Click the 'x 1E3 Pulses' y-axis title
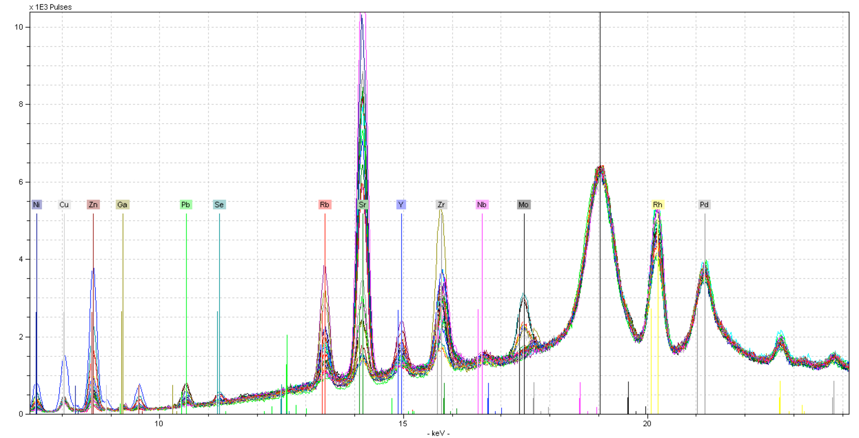859x438 pixels. tap(51, 7)
